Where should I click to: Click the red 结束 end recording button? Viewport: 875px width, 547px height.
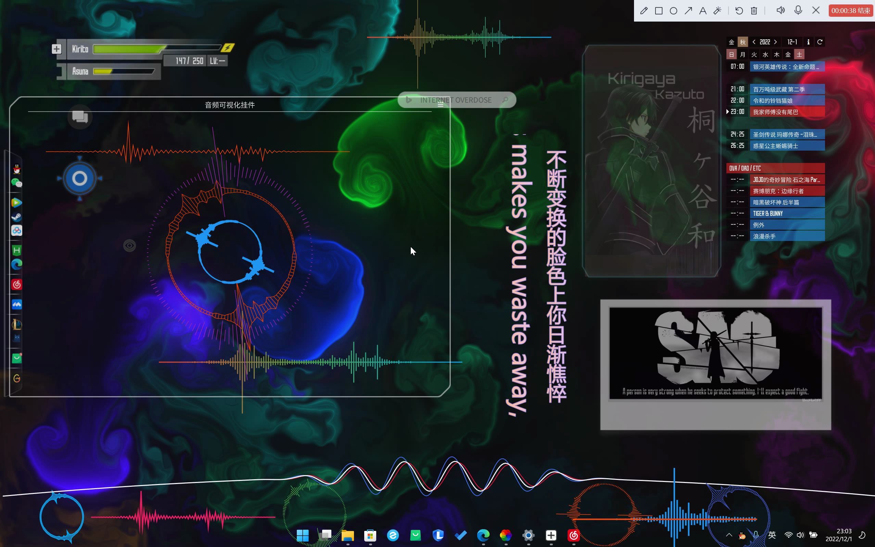(851, 11)
